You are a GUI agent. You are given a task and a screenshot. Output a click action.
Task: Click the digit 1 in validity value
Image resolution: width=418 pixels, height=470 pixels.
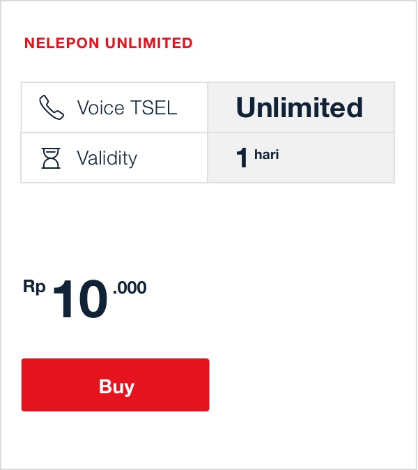(242, 158)
